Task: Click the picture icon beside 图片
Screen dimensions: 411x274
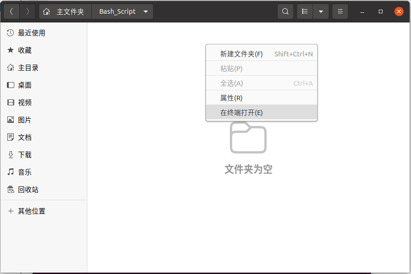Action: pyautogui.click(x=11, y=120)
